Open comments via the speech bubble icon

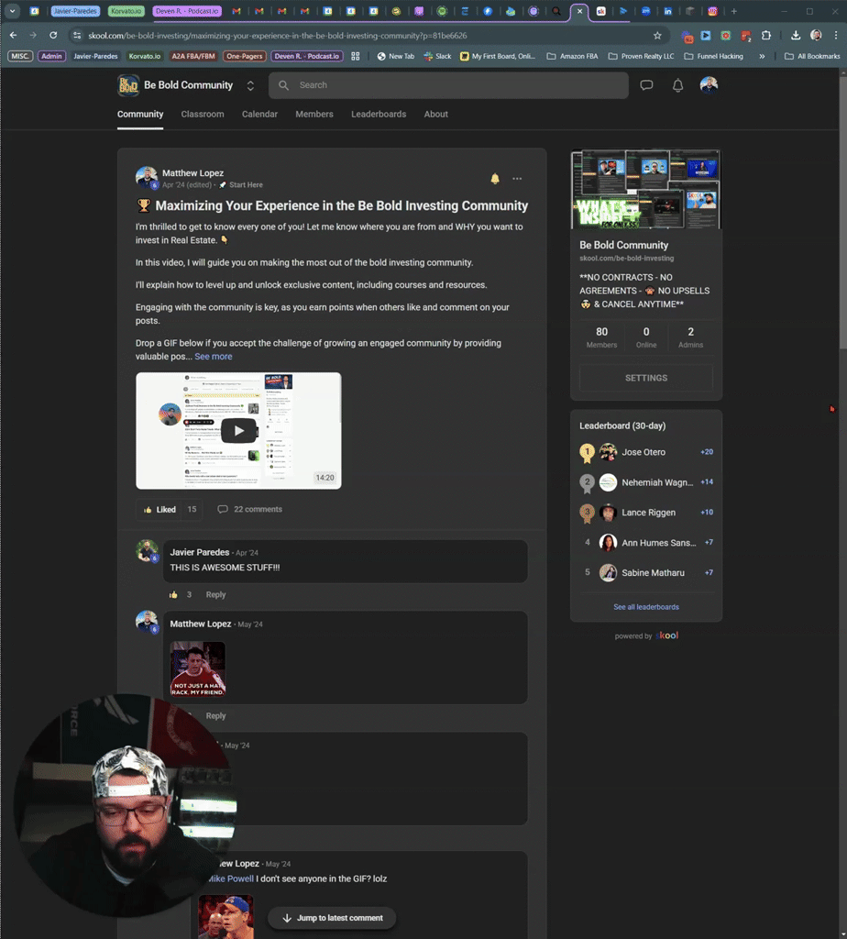pyautogui.click(x=223, y=509)
